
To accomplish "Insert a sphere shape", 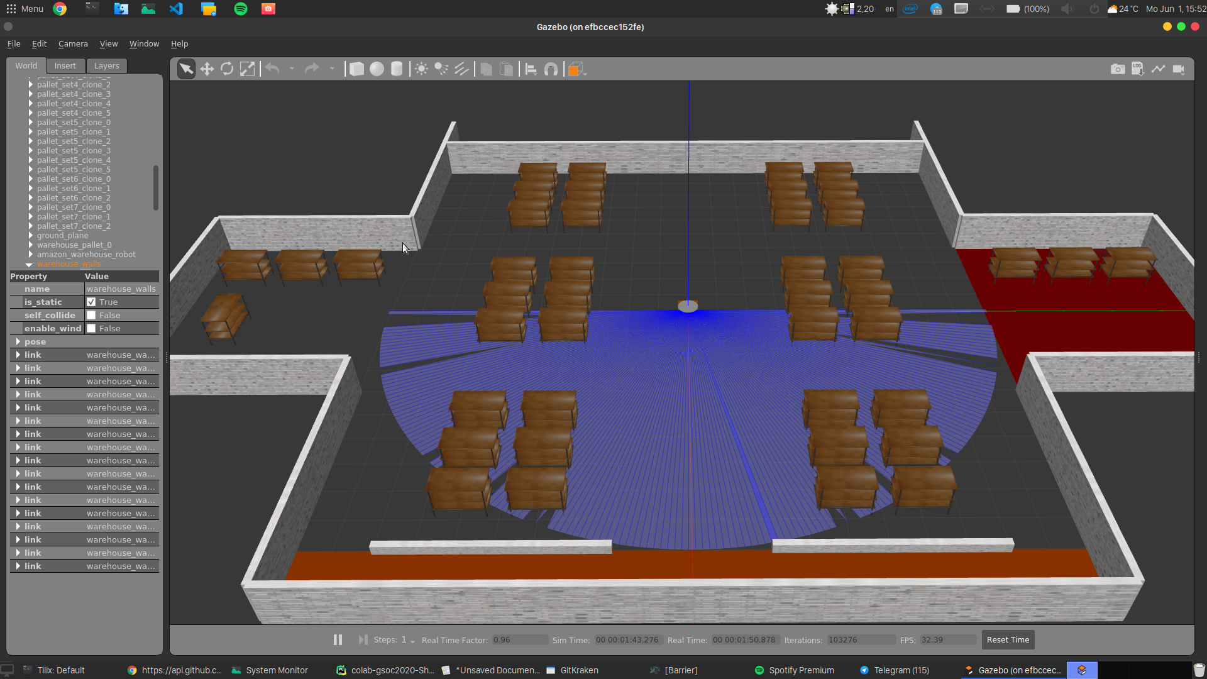I will coord(377,69).
